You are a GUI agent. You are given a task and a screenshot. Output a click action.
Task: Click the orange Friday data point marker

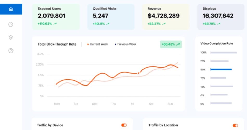[x=138, y=73]
